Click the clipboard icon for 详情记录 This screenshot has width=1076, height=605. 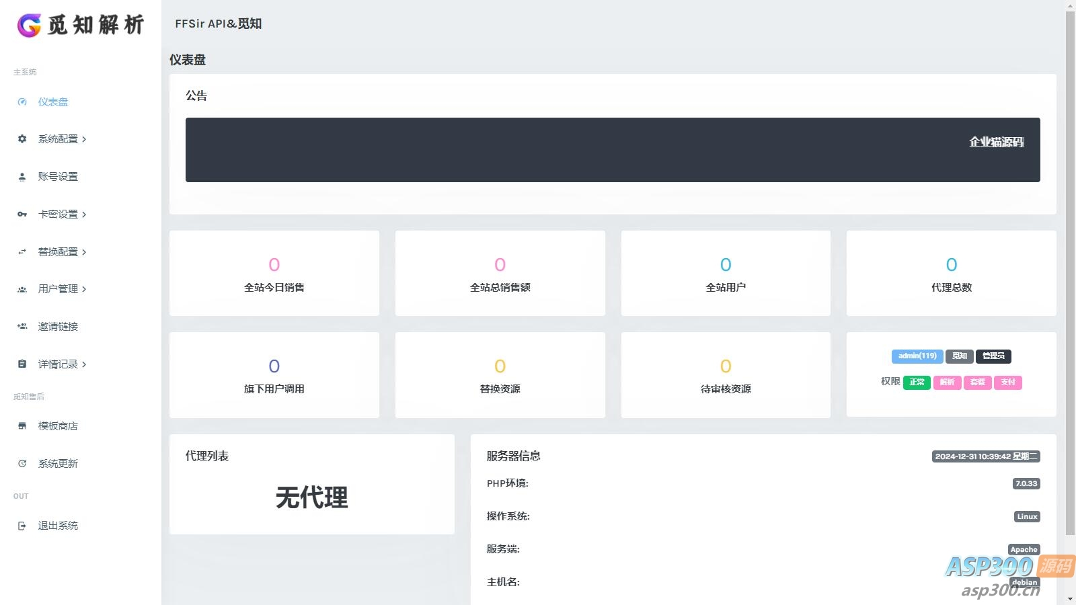tap(22, 364)
